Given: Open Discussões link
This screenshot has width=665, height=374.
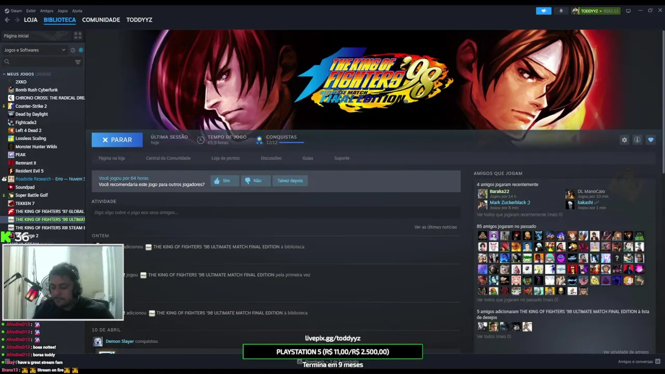Looking at the screenshot, I should coord(271,158).
